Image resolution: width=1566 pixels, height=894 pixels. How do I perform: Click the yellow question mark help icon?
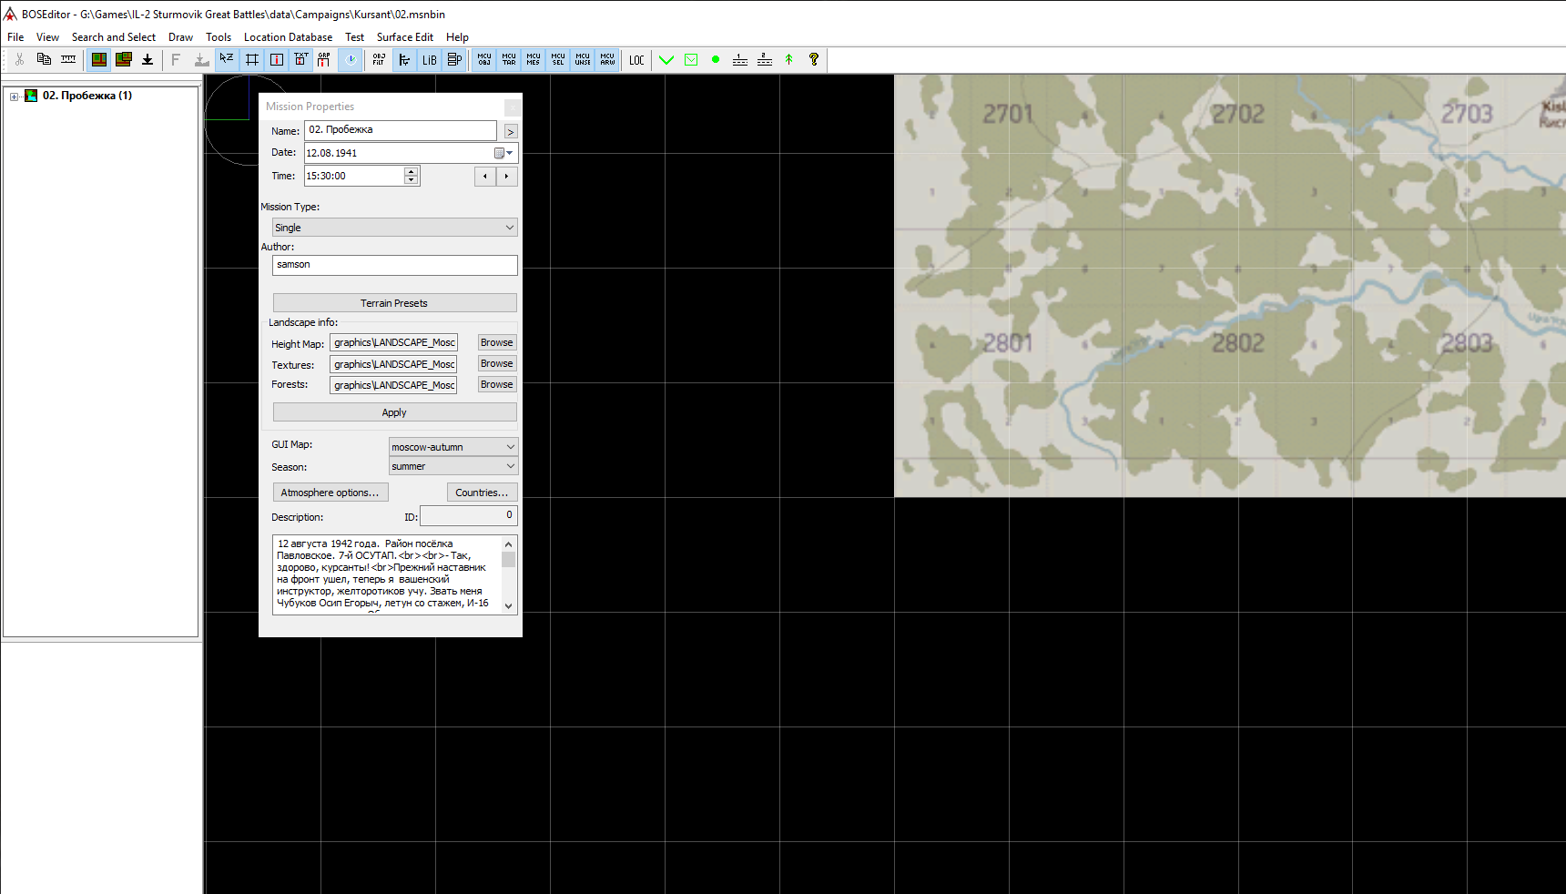[814, 60]
